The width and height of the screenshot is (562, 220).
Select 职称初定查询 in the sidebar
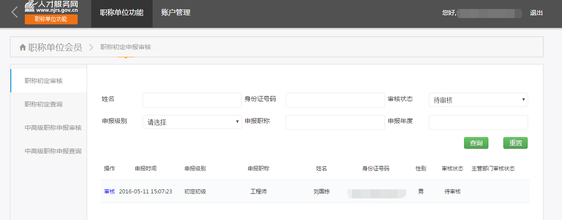point(44,104)
